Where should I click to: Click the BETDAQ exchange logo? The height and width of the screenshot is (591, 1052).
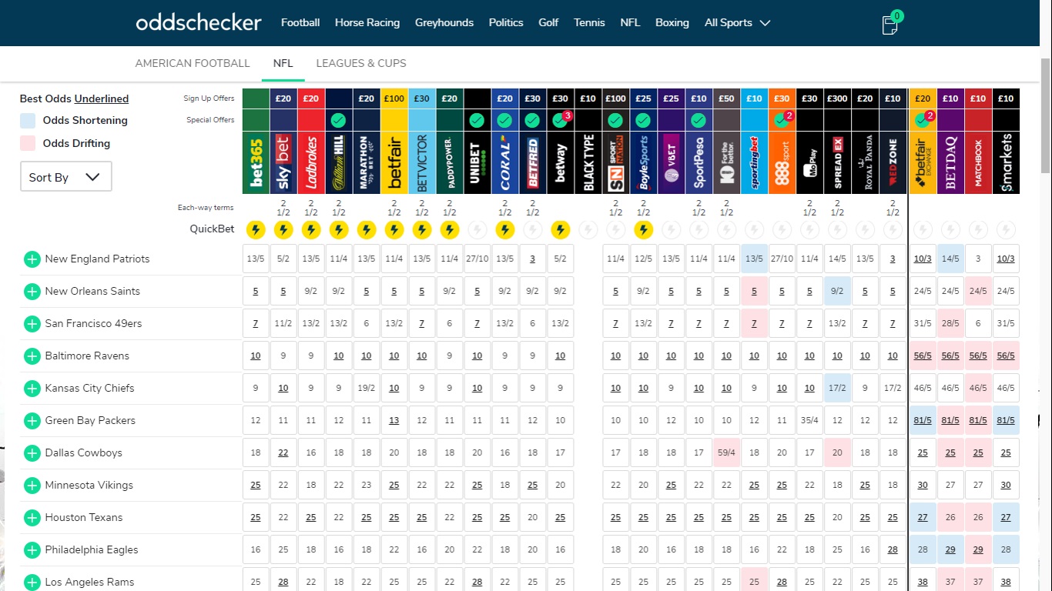pos(950,163)
